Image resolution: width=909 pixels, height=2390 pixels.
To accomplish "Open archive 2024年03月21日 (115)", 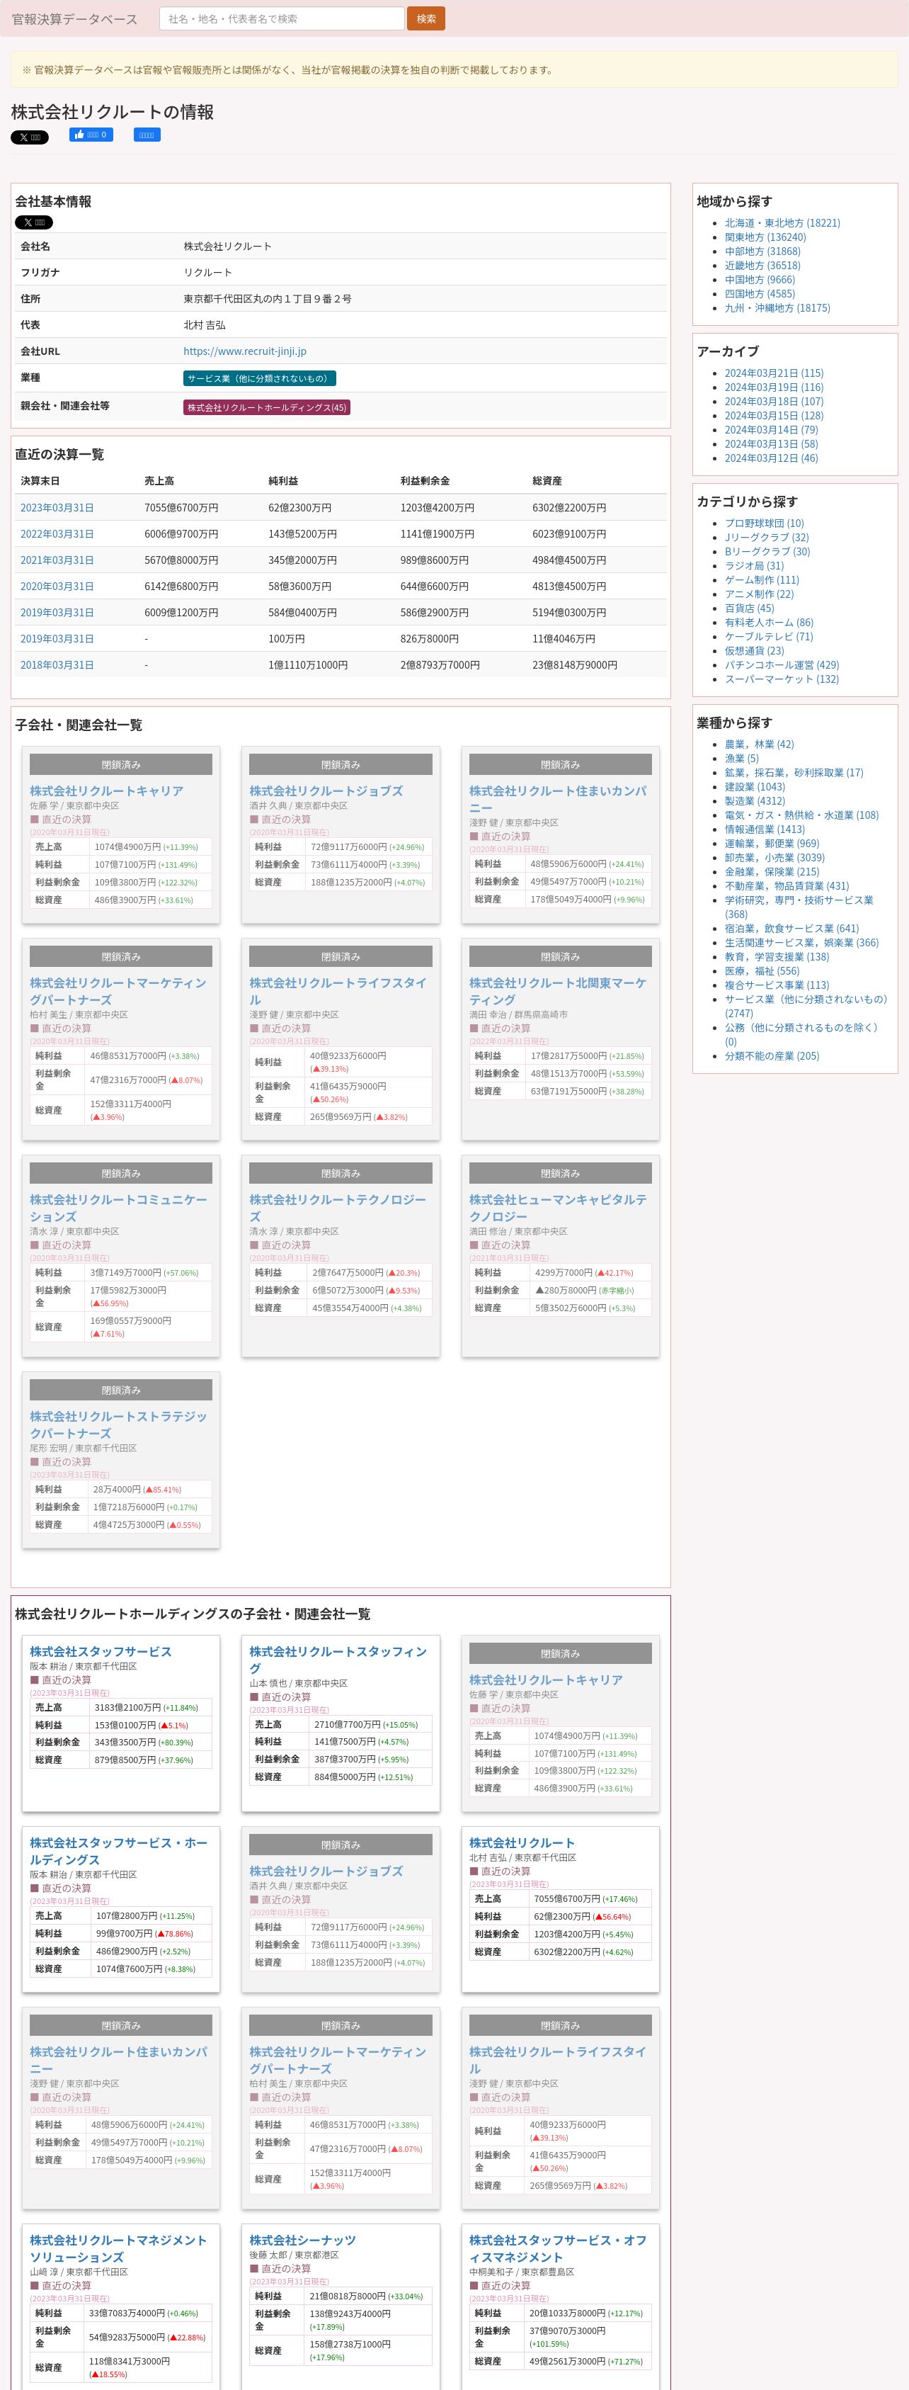I will 774,373.
